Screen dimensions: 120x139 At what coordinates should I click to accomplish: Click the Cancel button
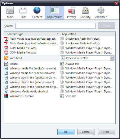pyautogui.click(x=86, y=132)
